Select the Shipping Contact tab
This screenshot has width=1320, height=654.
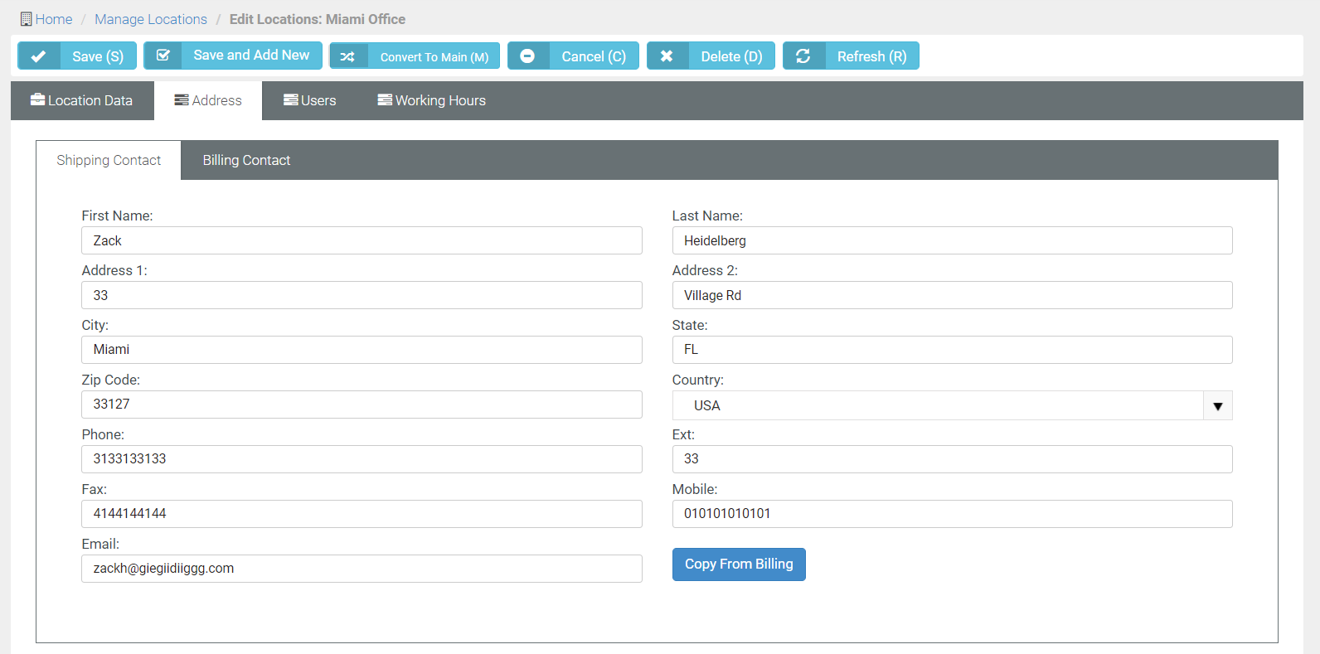(109, 160)
